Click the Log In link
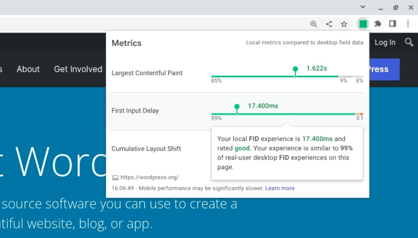 (x=385, y=42)
